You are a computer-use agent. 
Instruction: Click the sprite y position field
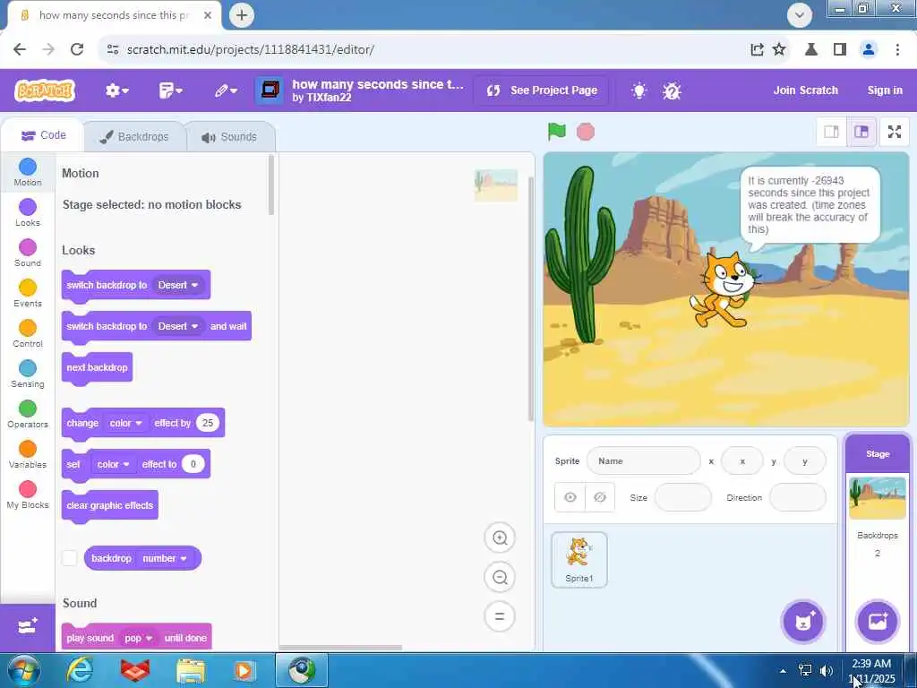point(805,461)
